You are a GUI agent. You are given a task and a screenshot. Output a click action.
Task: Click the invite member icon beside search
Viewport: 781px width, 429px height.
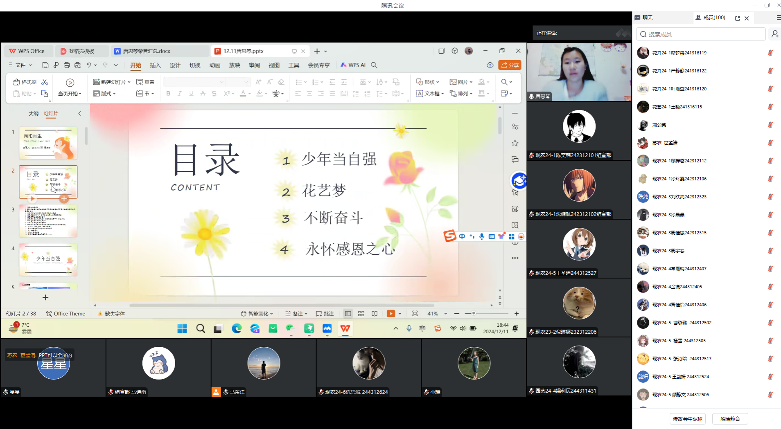[x=774, y=34]
